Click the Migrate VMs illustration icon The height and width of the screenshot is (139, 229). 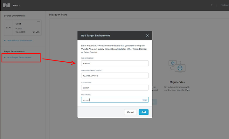(x=177, y=66)
